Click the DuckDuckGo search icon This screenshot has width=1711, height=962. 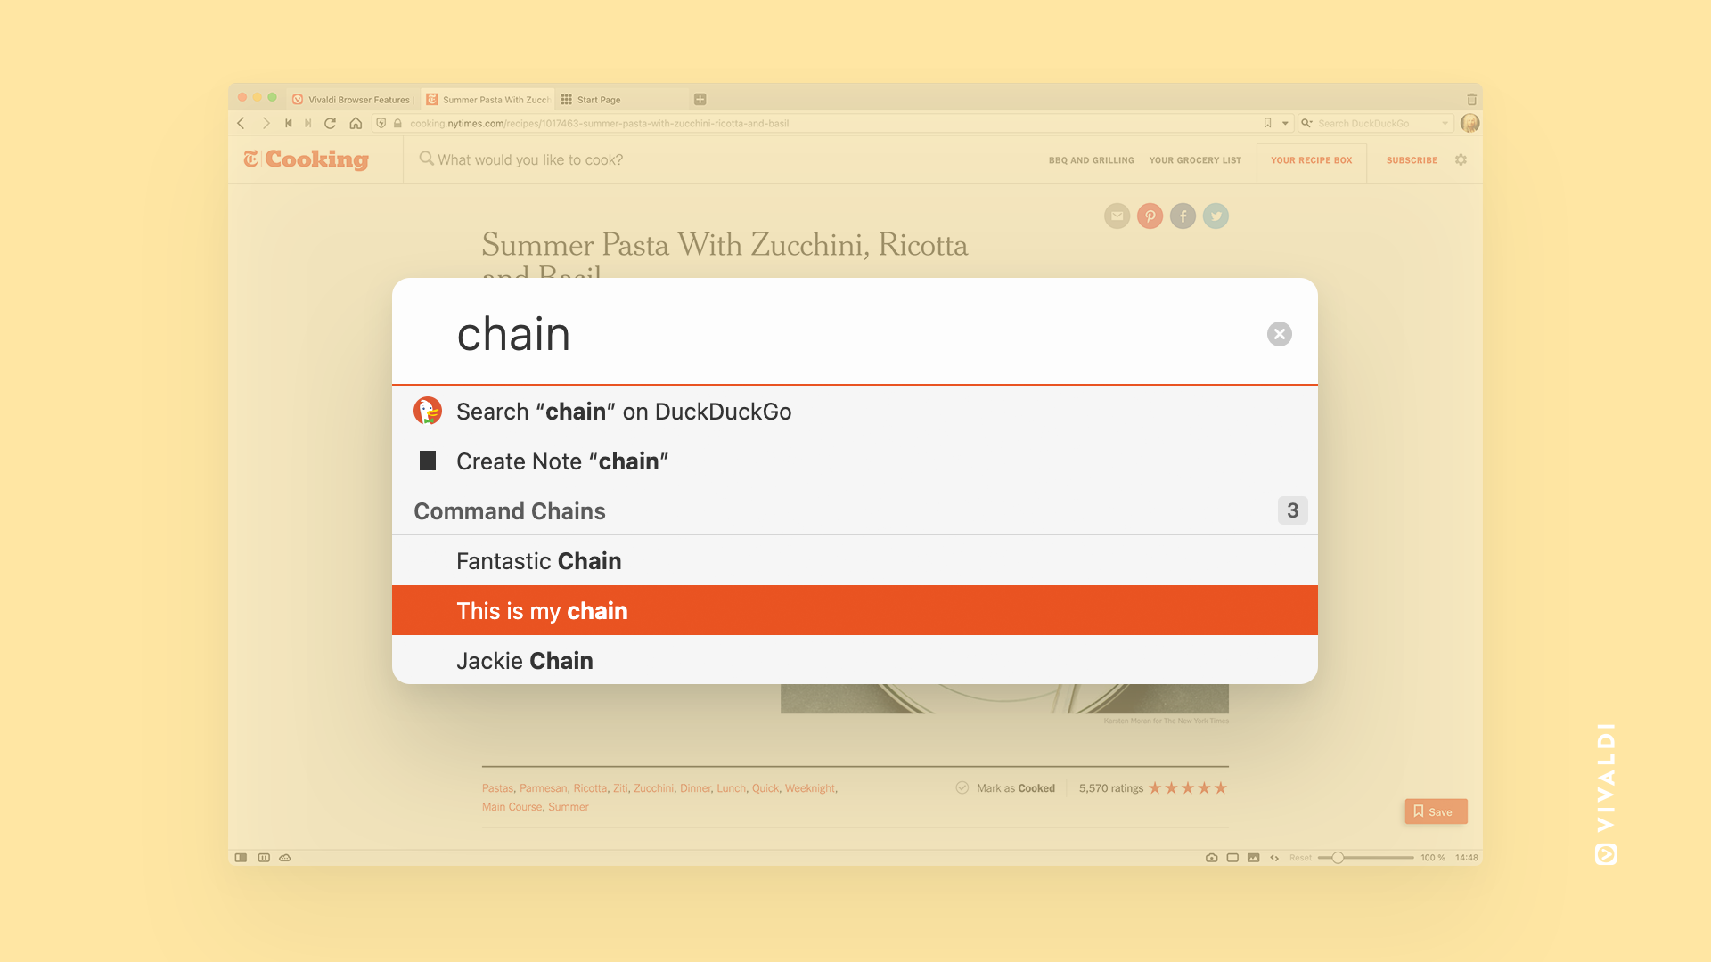pyautogui.click(x=428, y=412)
